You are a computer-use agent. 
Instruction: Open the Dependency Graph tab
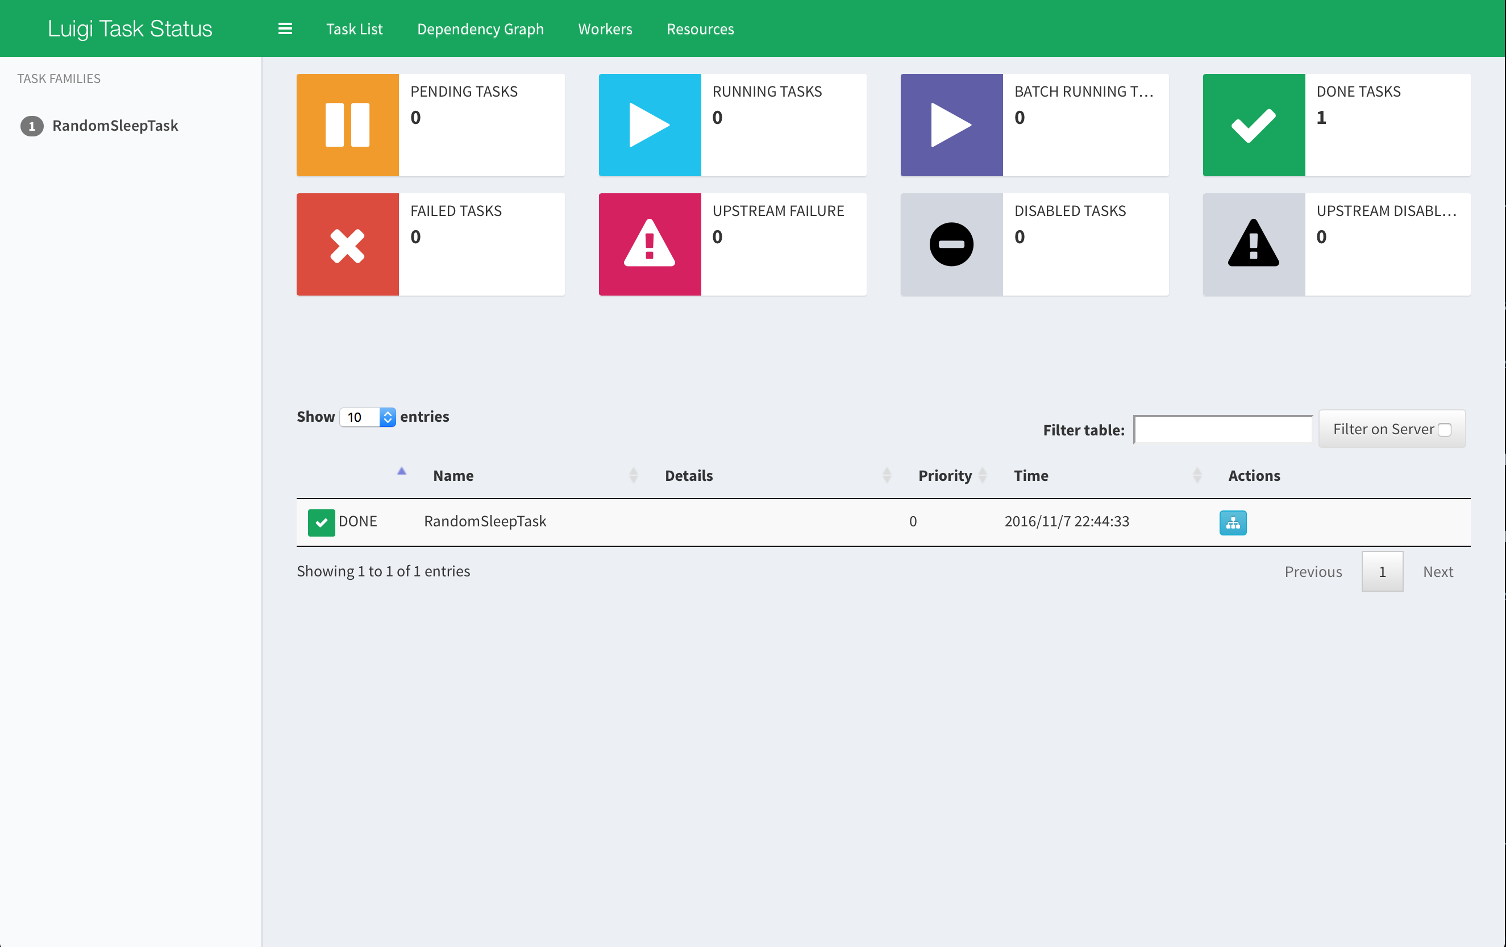point(480,29)
